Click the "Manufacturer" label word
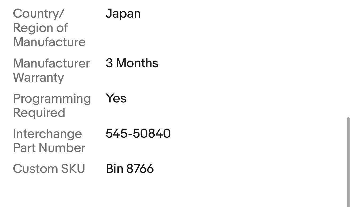This screenshot has width=352, height=207. click(51, 63)
